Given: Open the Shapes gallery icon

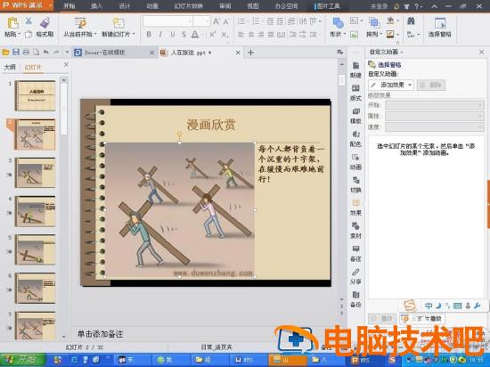Looking at the screenshot, I should click(338, 23).
